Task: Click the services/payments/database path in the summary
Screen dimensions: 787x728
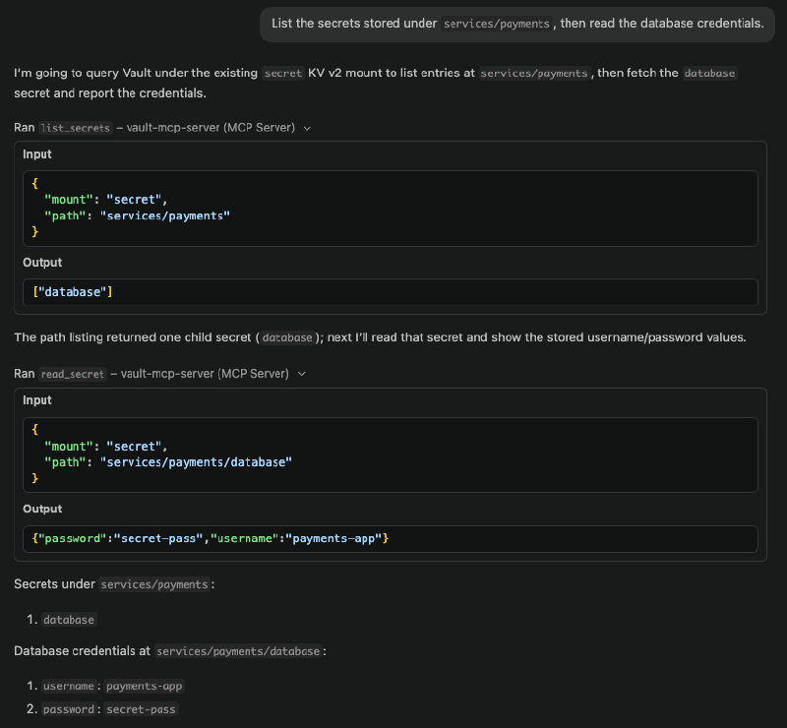Action: [x=238, y=651]
